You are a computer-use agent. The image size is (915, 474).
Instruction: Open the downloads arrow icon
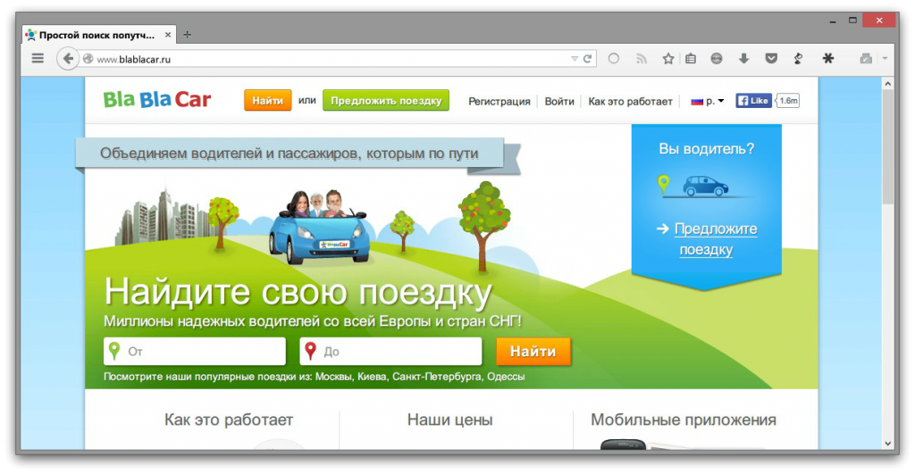pos(743,59)
